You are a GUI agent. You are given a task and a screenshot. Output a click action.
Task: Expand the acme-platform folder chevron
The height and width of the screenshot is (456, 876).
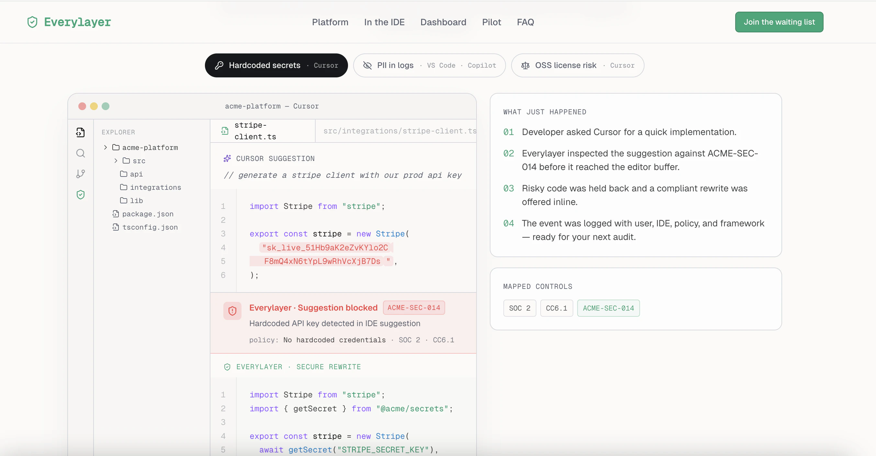106,147
